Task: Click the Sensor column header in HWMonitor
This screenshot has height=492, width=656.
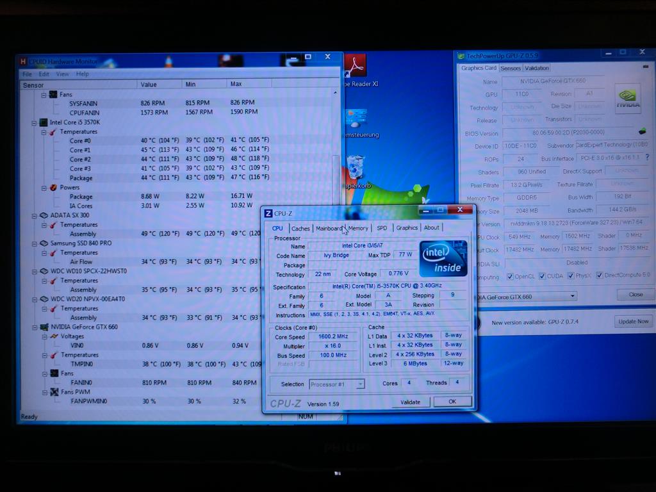Action: pyautogui.click(x=79, y=85)
